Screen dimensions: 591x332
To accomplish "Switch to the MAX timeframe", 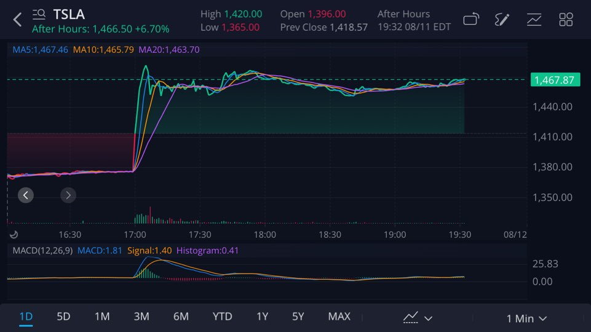I will click(339, 317).
